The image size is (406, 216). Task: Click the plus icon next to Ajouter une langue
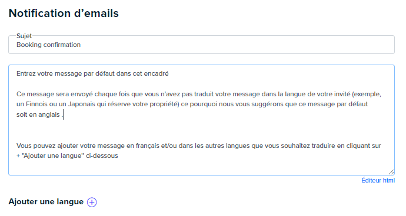(92, 202)
